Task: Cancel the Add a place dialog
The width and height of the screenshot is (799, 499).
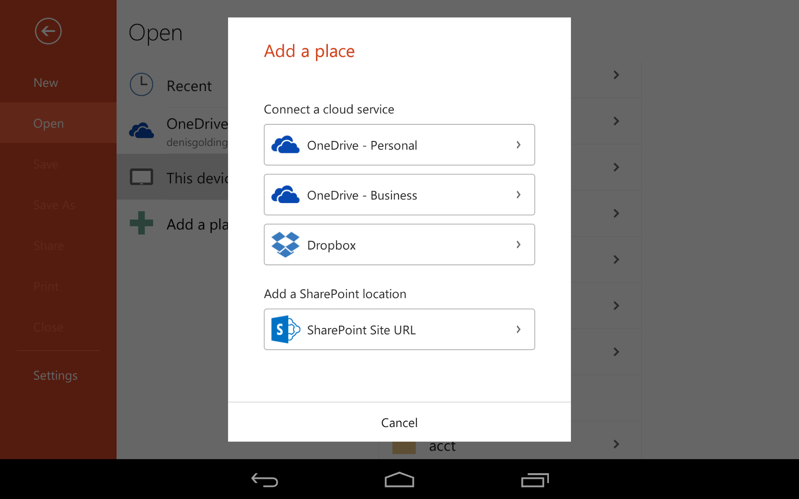Action: tap(399, 423)
